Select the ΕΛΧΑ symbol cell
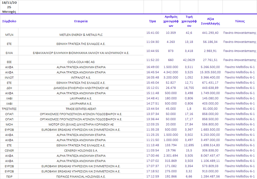 point(9,53)
